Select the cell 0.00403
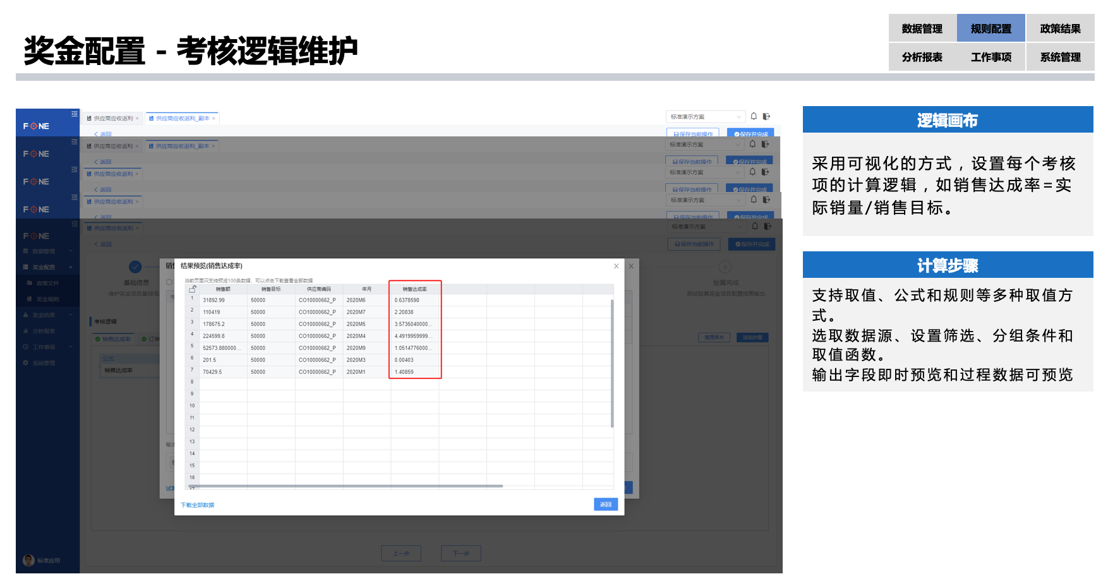 point(415,361)
